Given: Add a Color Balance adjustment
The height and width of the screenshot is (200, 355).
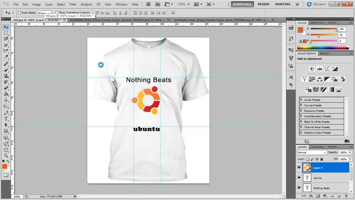Looking at the screenshot, I should click(319, 79).
